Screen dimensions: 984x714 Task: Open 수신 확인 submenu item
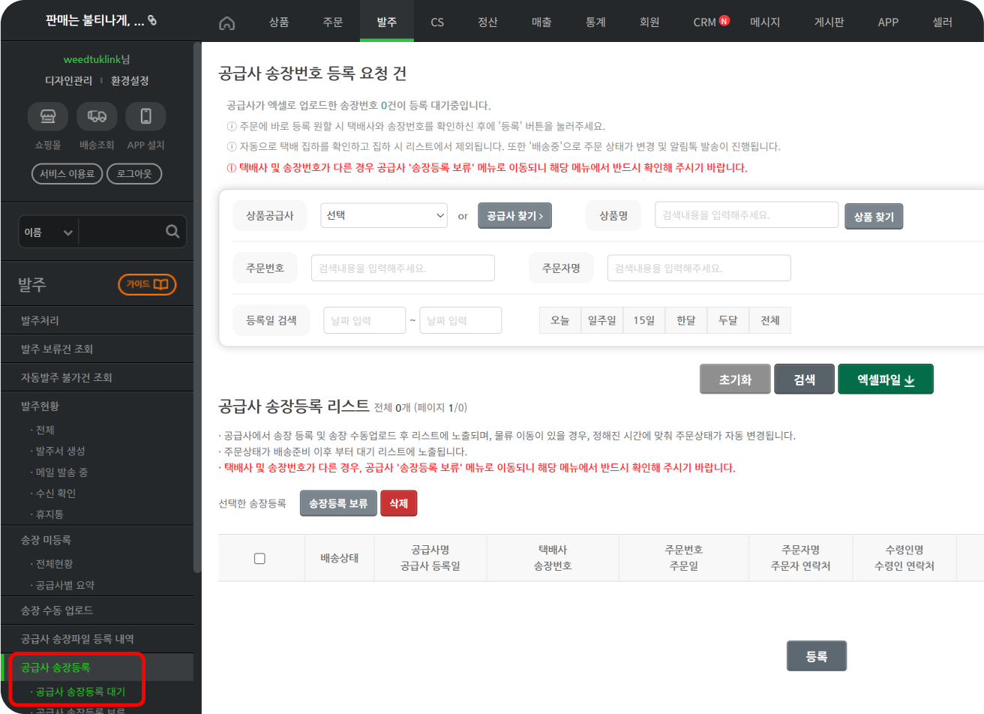click(54, 493)
